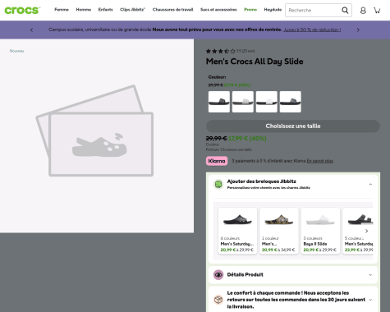
Task: Show previous promo banner message
Action: click(x=31, y=30)
